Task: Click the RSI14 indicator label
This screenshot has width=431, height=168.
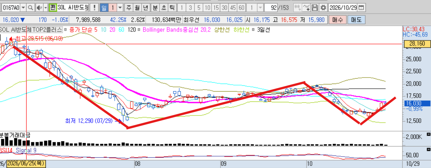Action: point(6,150)
